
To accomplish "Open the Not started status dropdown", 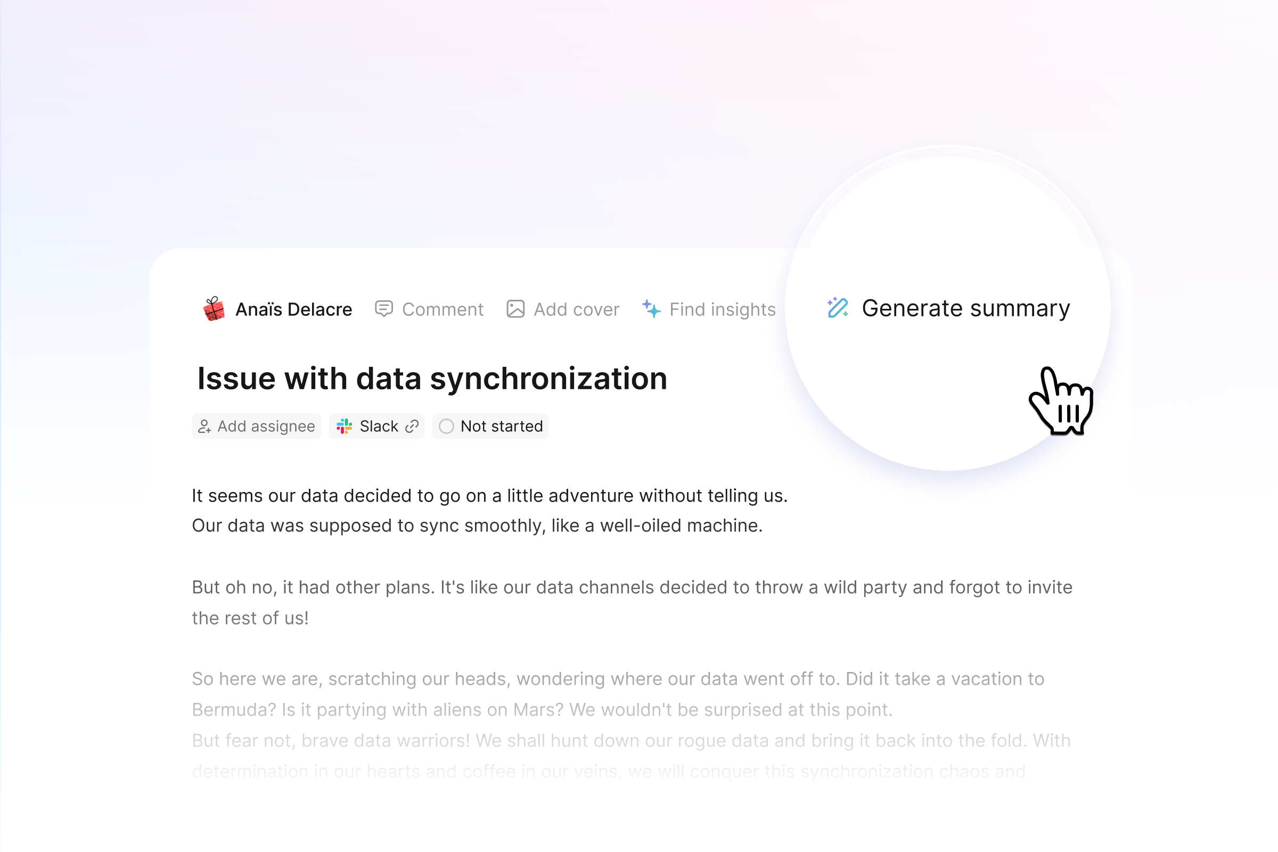I will click(x=490, y=427).
